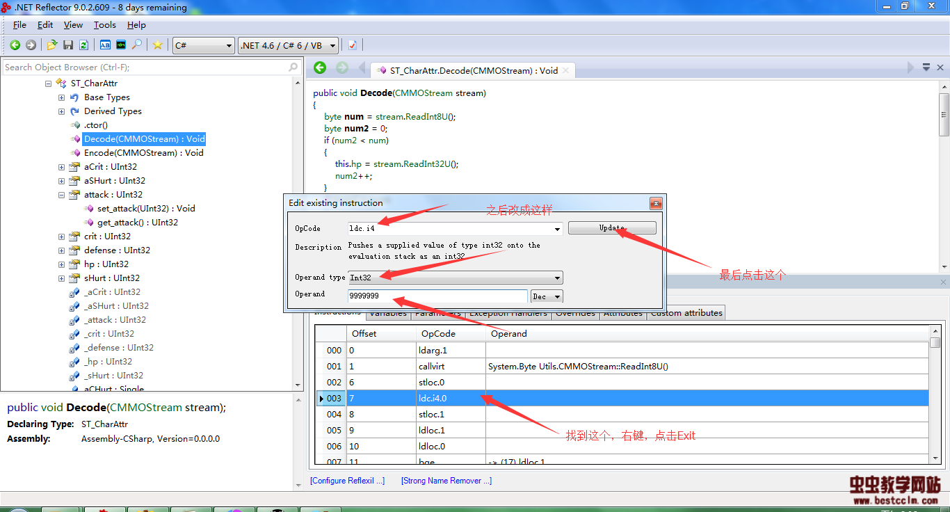Select set_attack(UInt32) : Void method
The height and width of the screenshot is (512, 950).
(146, 209)
